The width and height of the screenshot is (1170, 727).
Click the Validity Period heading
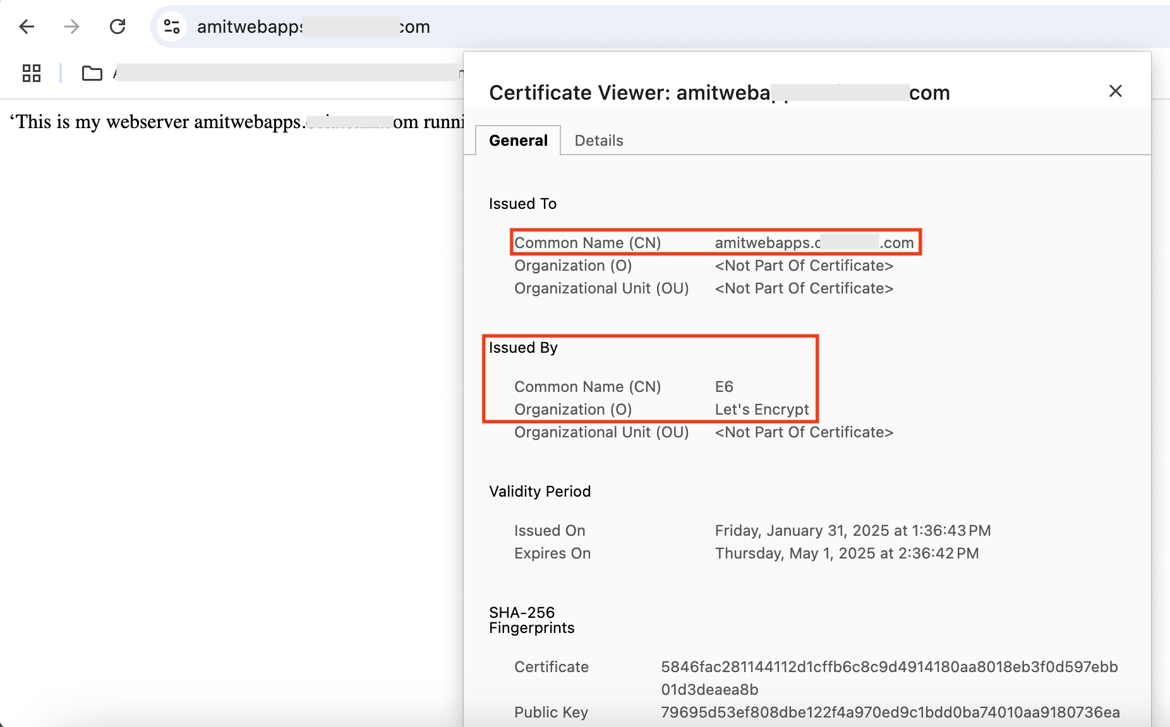pos(540,492)
